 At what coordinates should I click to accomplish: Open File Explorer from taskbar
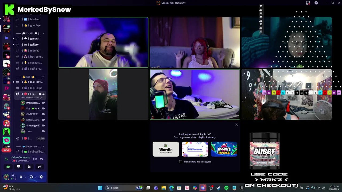click(x=164, y=188)
